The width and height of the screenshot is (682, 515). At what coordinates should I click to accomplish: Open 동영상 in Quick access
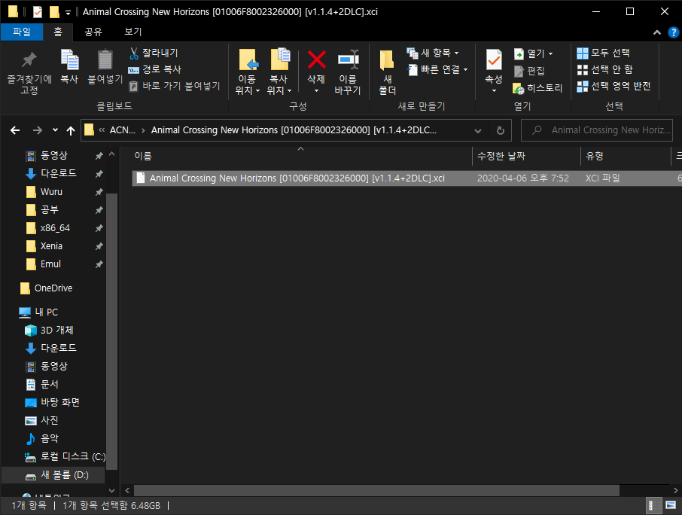54,155
